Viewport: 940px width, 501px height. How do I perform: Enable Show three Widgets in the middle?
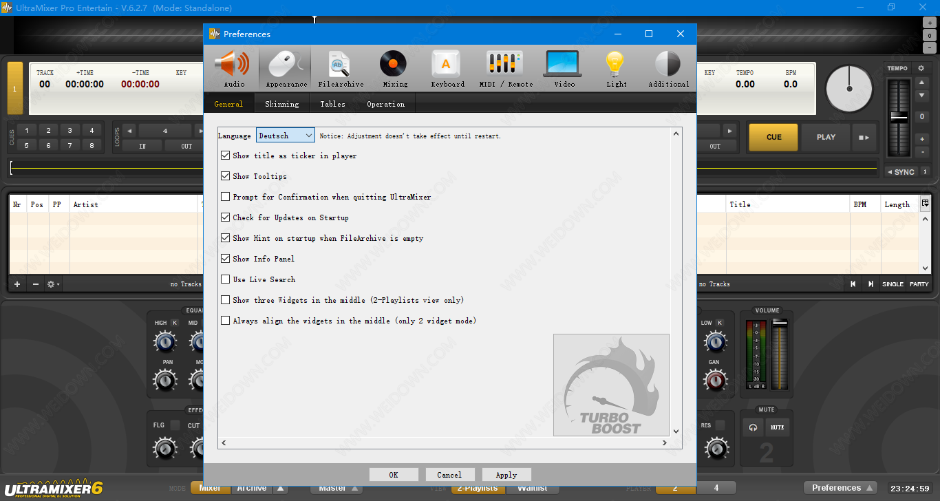pyautogui.click(x=225, y=300)
